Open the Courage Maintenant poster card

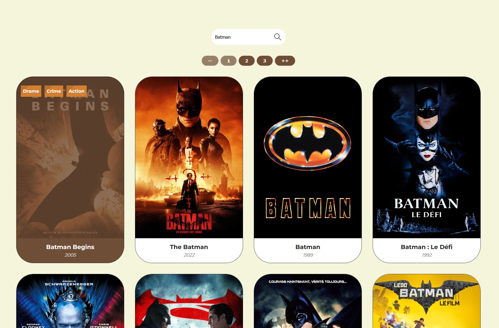pos(308,301)
